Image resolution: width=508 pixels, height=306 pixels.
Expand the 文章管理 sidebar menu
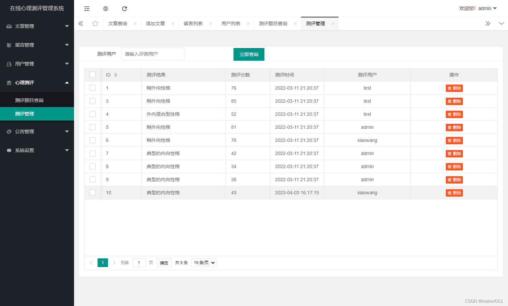(x=37, y=26)
